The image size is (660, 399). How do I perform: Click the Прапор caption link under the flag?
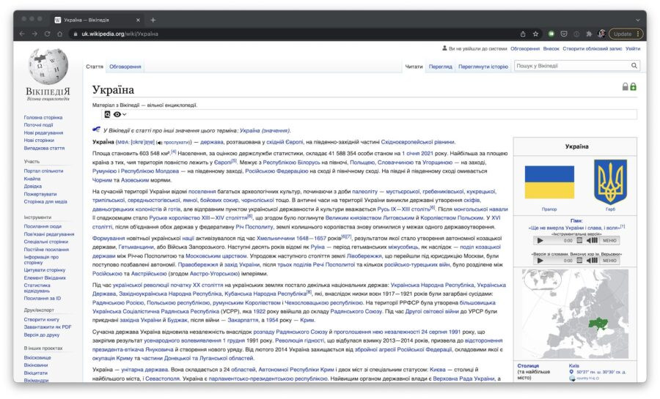[549, 209]
